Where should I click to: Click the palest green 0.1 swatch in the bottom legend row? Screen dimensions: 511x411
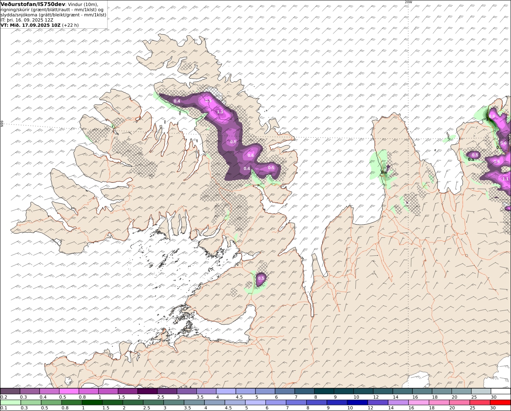[10, 403]
